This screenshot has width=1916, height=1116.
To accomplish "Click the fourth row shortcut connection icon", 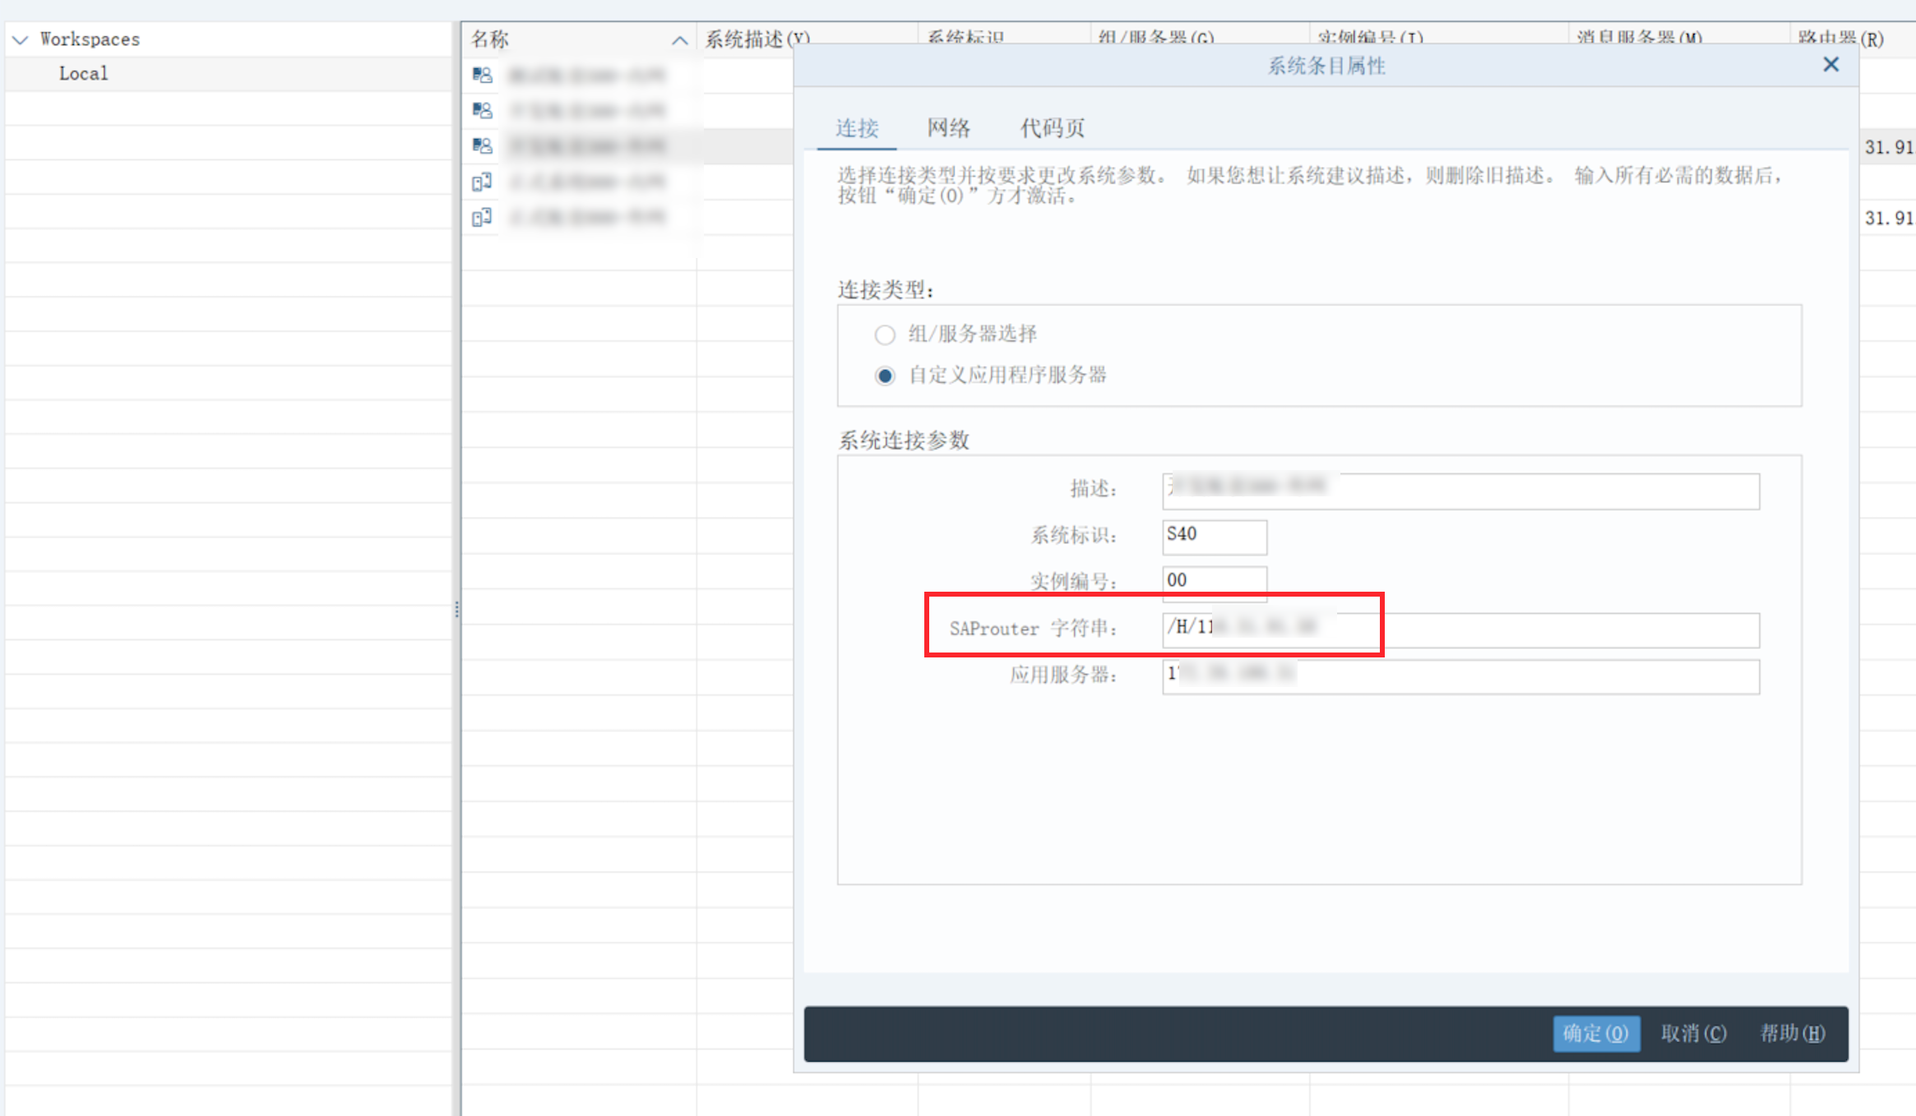I will click(x=482, y=182).
